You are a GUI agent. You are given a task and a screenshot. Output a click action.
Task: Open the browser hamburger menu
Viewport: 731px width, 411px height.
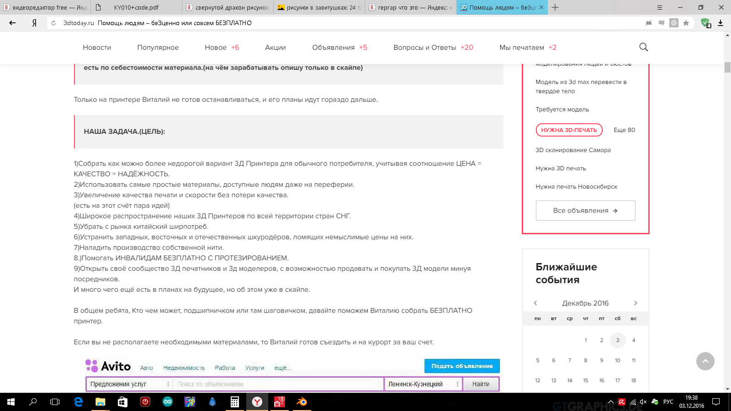[660, 7]
